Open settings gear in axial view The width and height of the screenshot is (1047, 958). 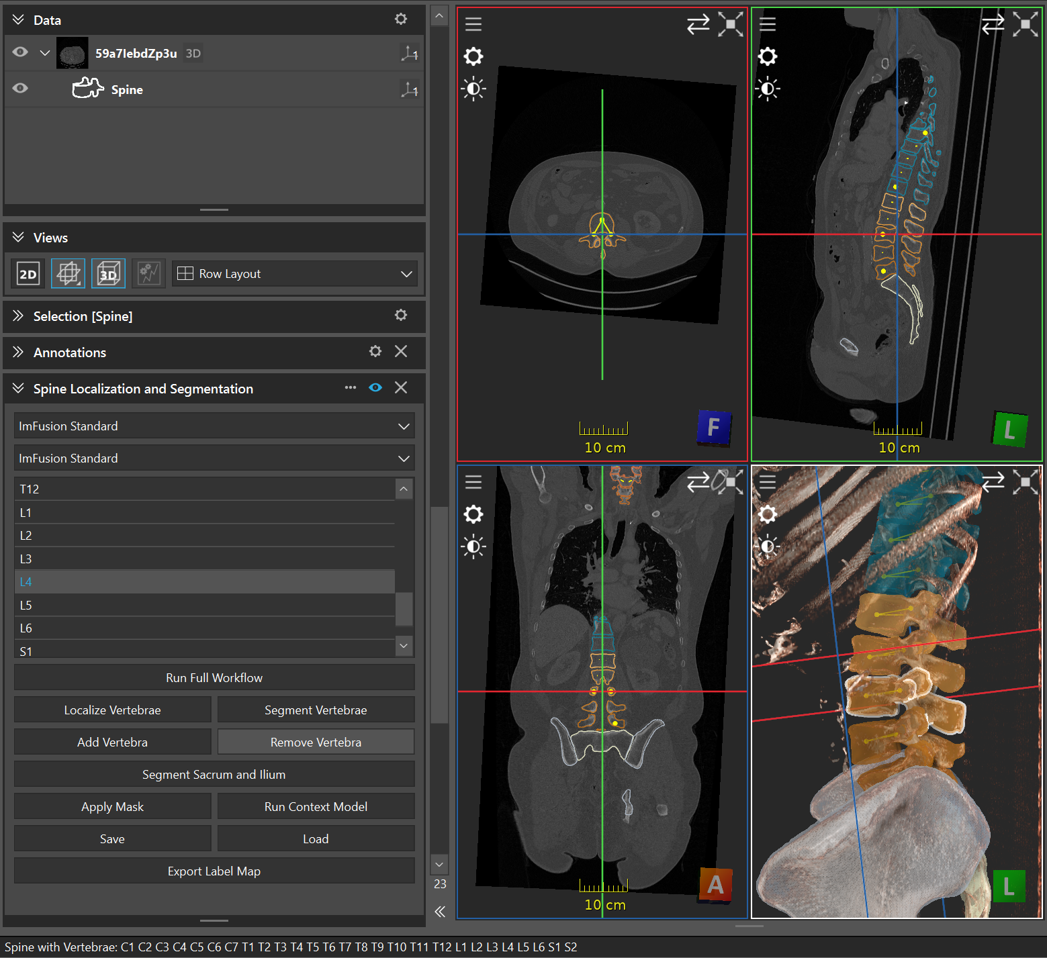point(473,56)
